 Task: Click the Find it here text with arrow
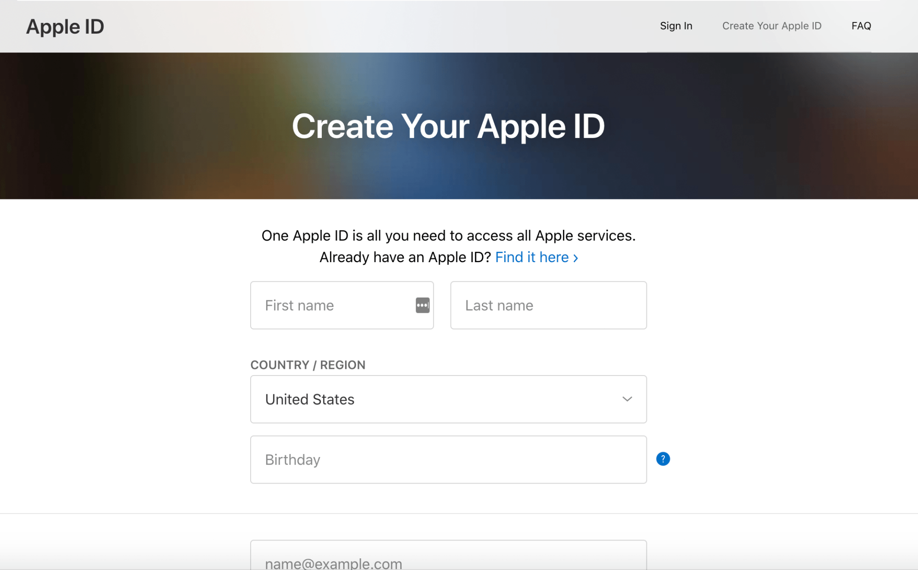(536, 257)
